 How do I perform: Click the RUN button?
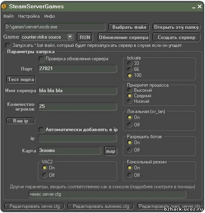coord(85,37)
